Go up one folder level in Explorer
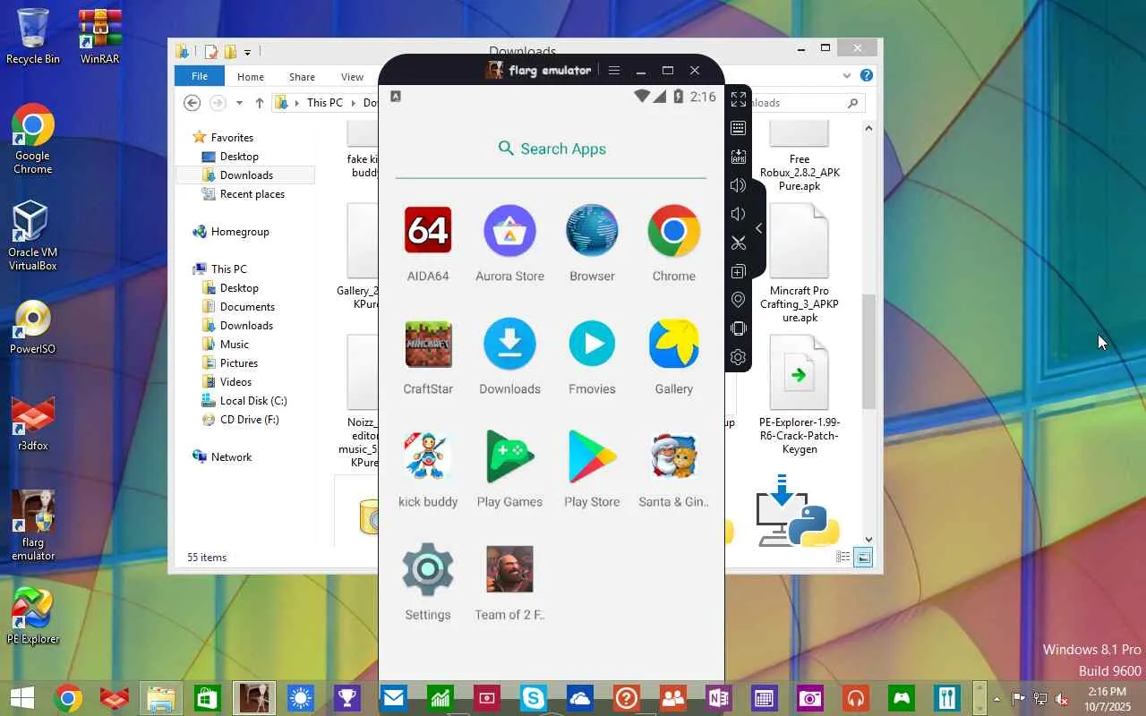Viewport: 1146px width, 716px height. (260, 103)
